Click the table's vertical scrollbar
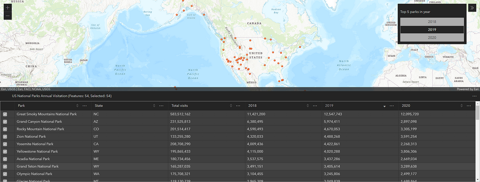Screen dimensions: 480x182 (x=478, y=142)
